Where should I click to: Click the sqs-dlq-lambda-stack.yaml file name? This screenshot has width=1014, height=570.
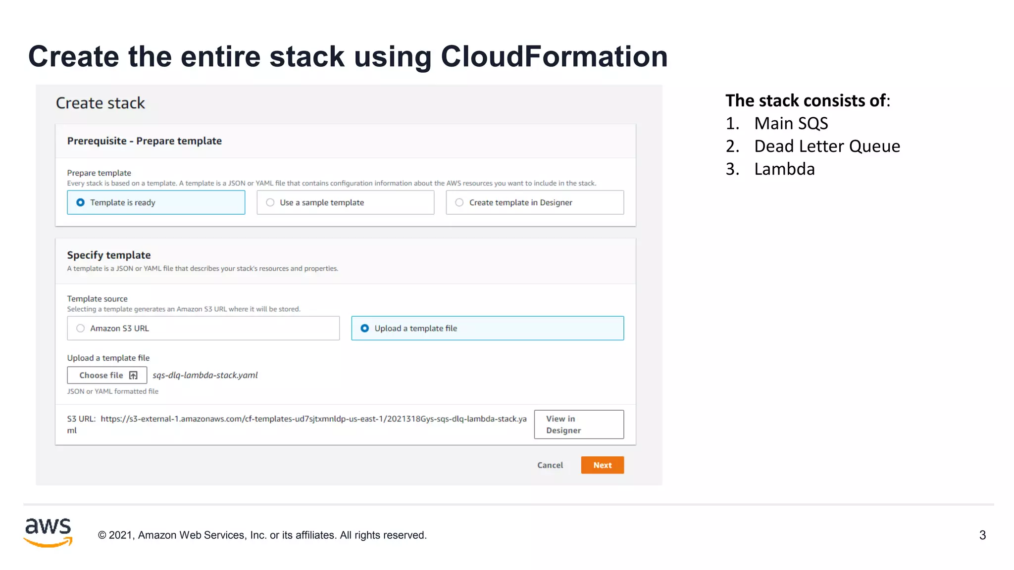[x=205, y=375]
